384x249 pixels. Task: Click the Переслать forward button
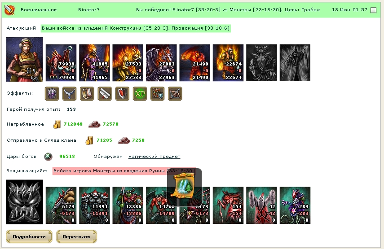click(x=76, y=236)
